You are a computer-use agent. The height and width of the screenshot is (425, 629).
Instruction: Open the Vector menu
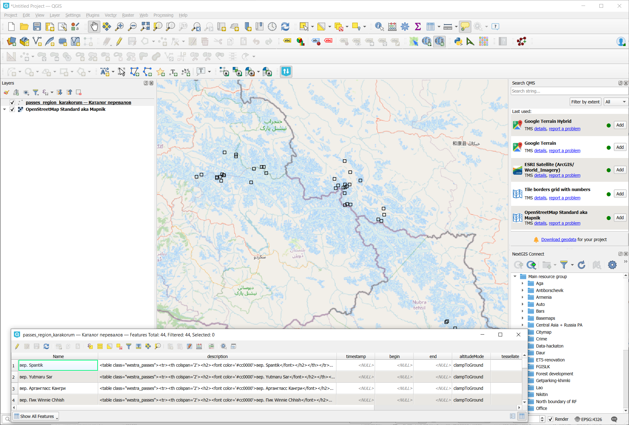point(110,15)
